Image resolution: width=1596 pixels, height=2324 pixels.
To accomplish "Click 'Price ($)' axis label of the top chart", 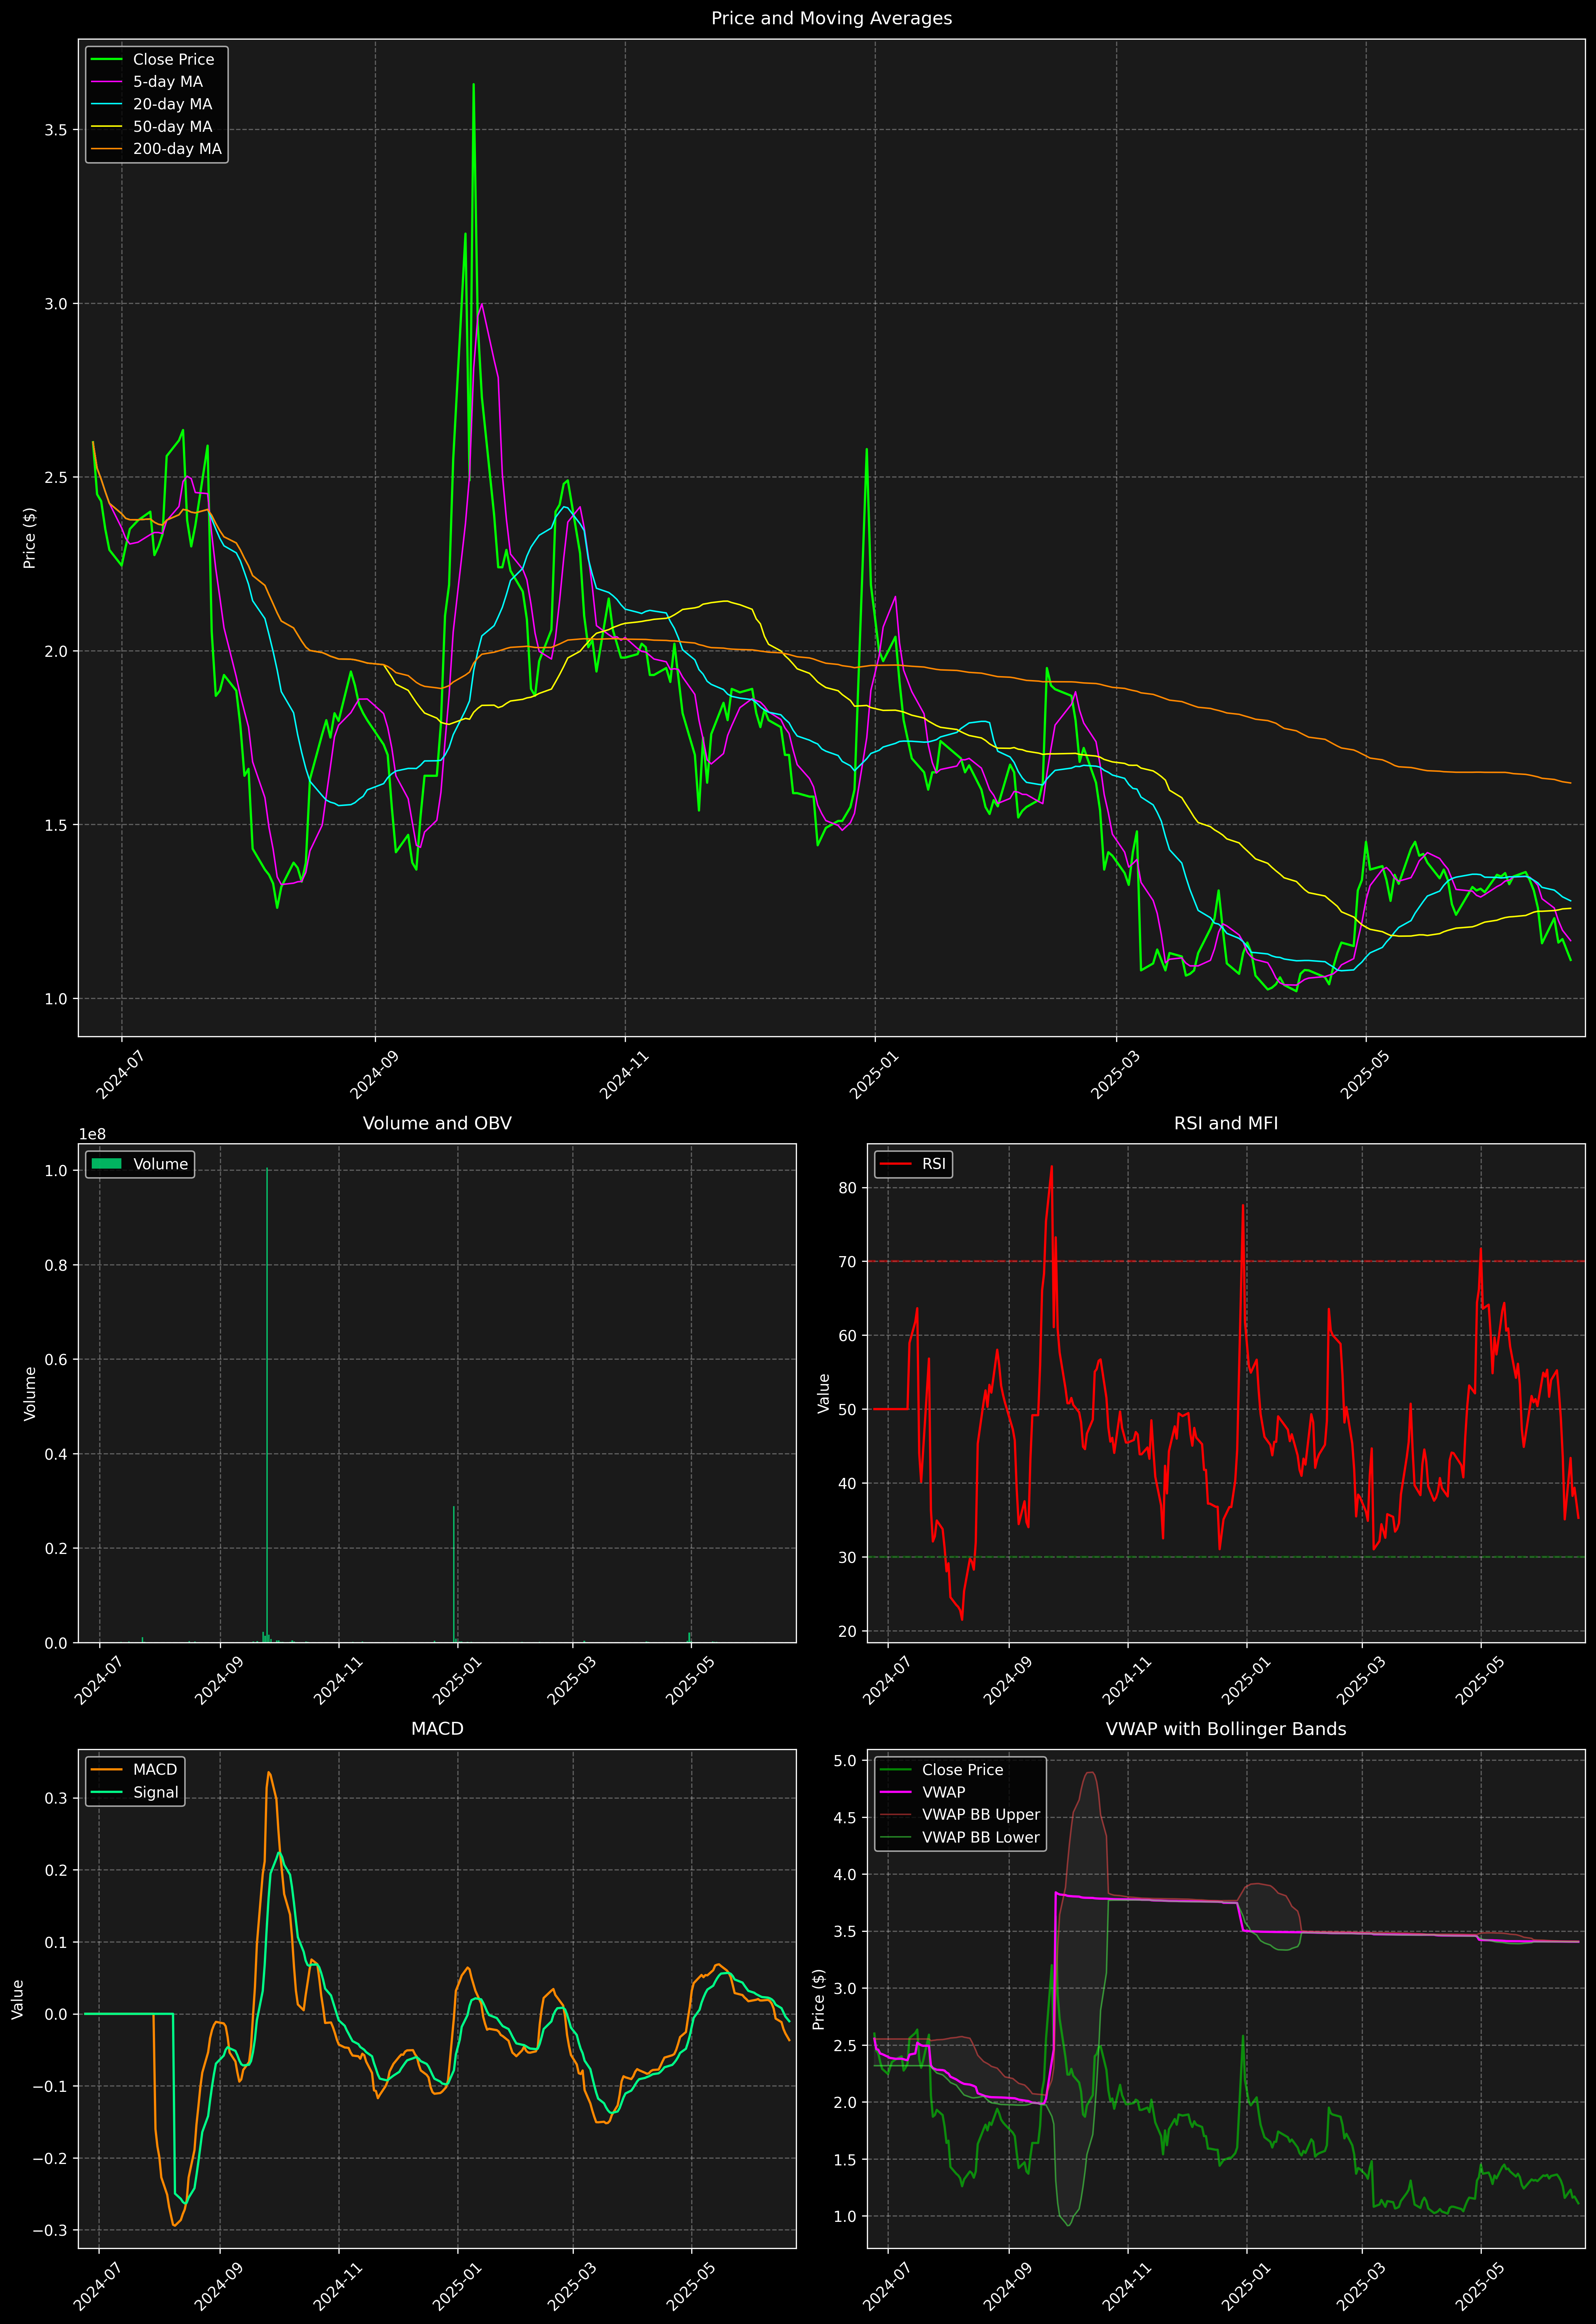I will (x=30, y=538).
